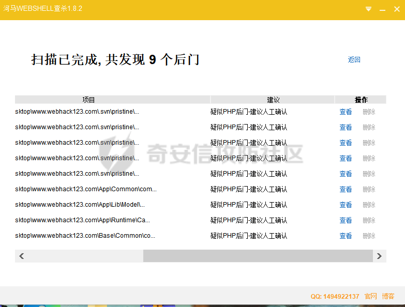Open the 博客 blog link

[388, 296]
